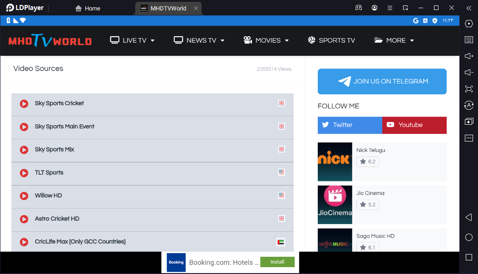This screenshot has height=274, width=478.
Task: Open the MORE dropdown menu
Action: pos(394,40)
